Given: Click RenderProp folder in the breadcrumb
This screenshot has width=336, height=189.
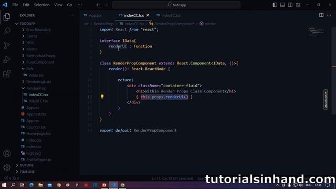Looking at the screenshot, I should tap(103, 24).
